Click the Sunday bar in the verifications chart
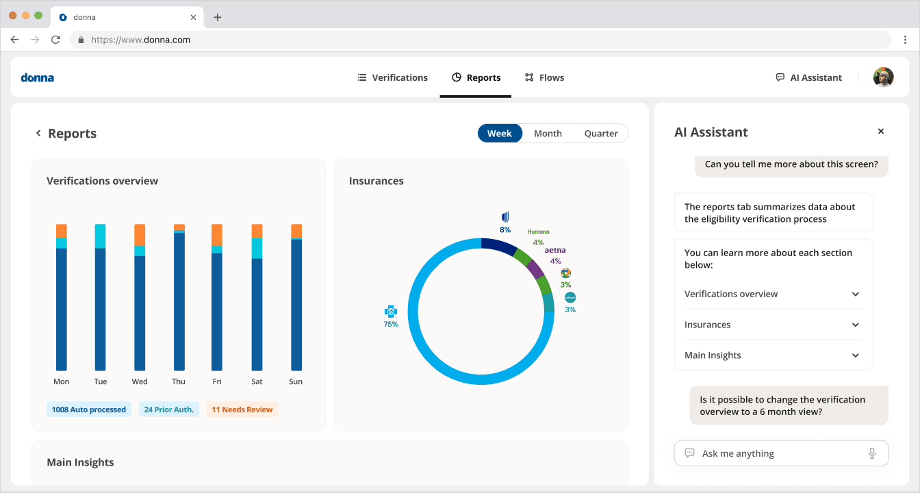 point(296,297)
